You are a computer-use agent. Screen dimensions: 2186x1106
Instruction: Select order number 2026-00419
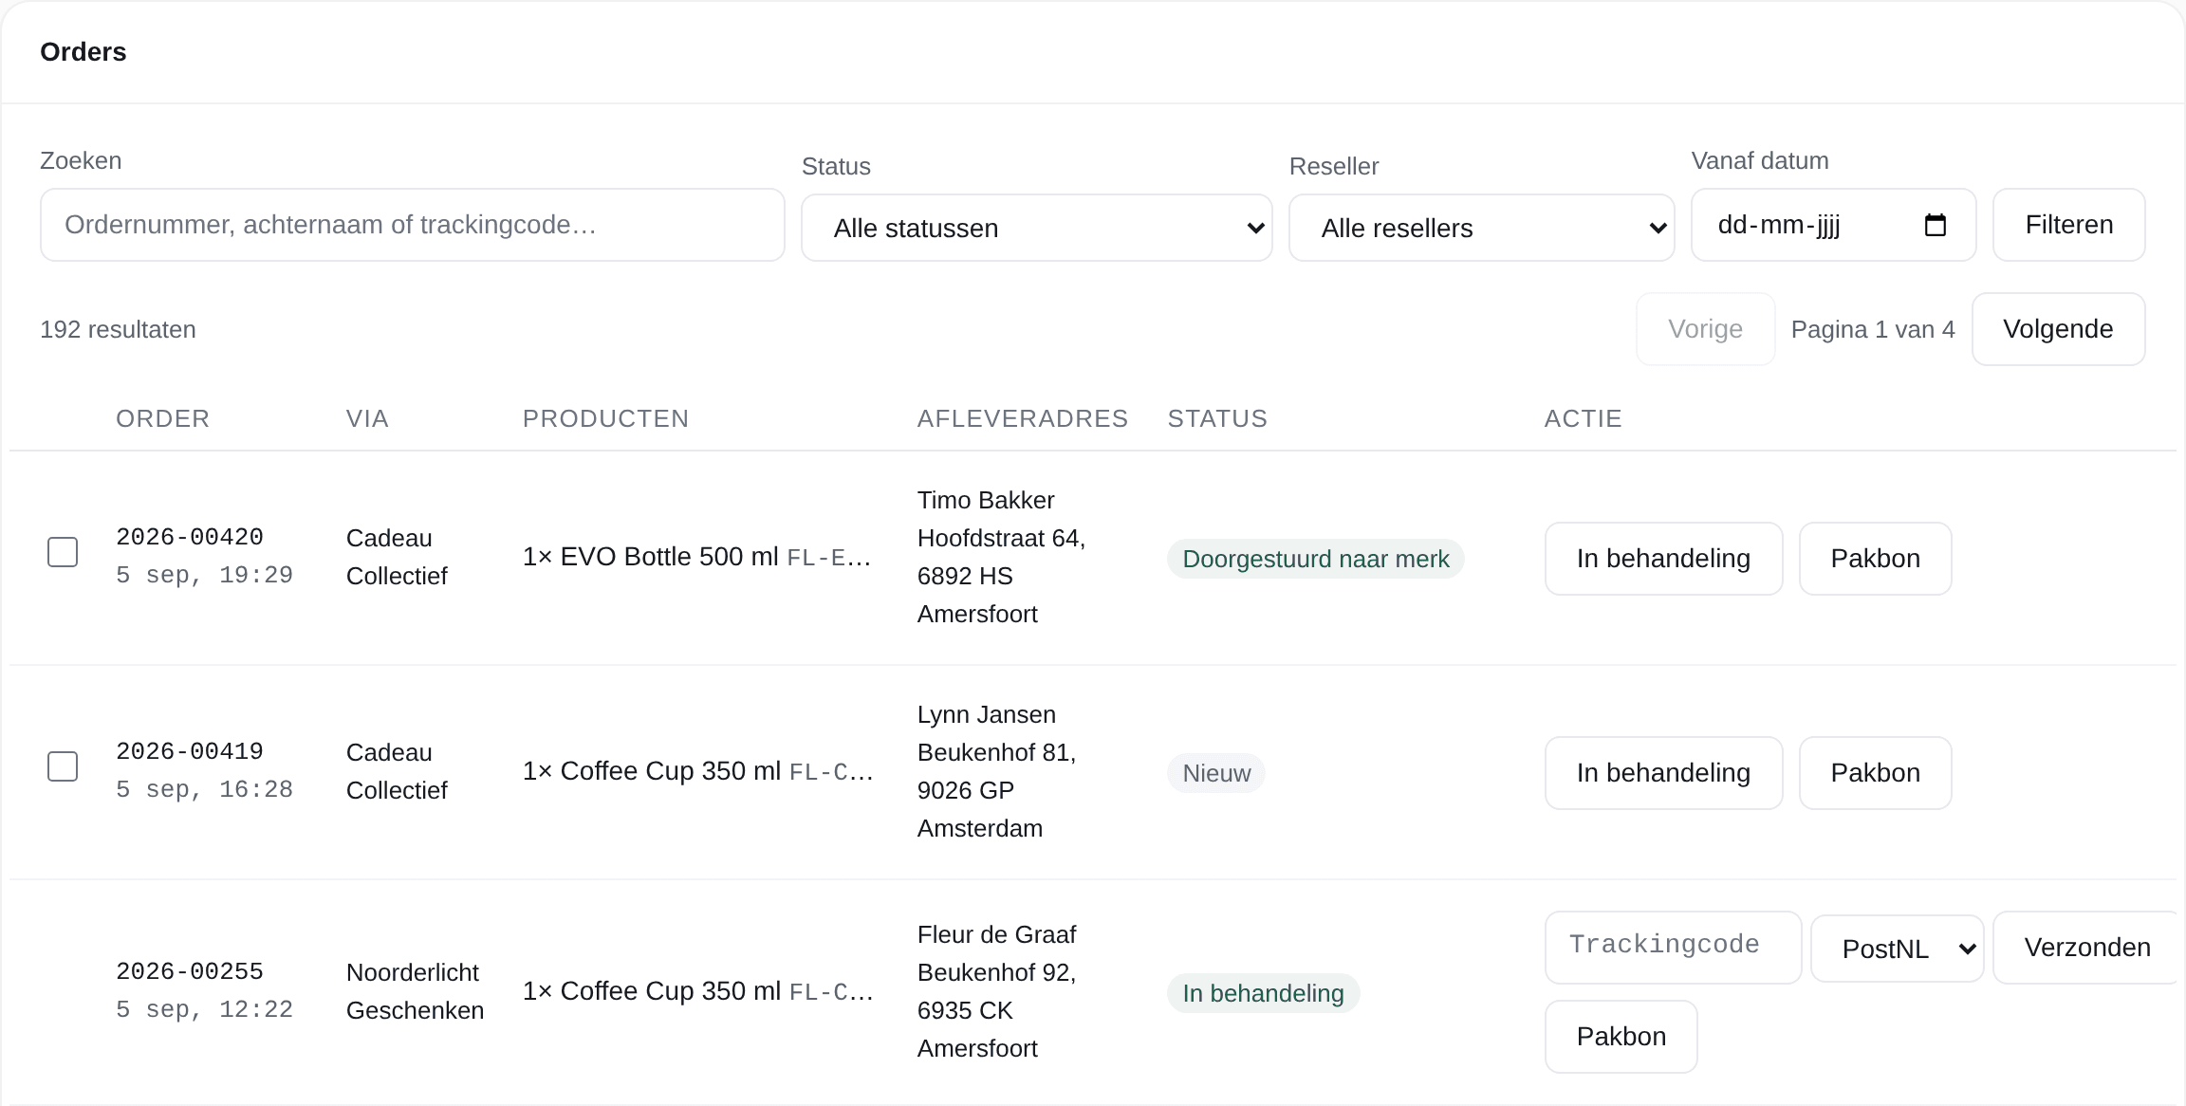point(190,751)
